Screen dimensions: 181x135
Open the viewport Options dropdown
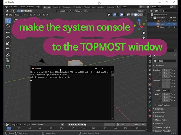141,11
